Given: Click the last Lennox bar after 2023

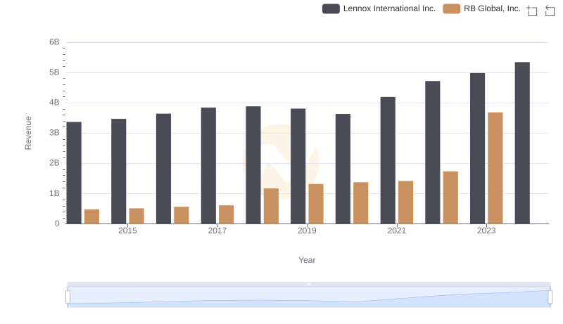Looking at the screenshot, I should click(x=522, y=143).
